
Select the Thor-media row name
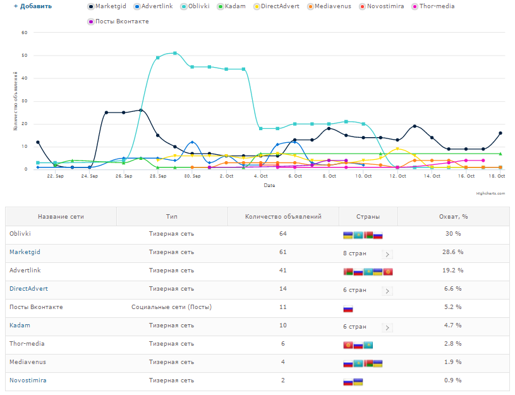(27, 343)
